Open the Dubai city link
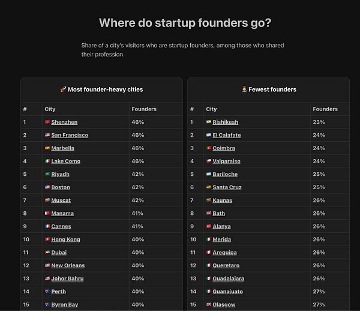360x311 pixels. tap(59, 253)
